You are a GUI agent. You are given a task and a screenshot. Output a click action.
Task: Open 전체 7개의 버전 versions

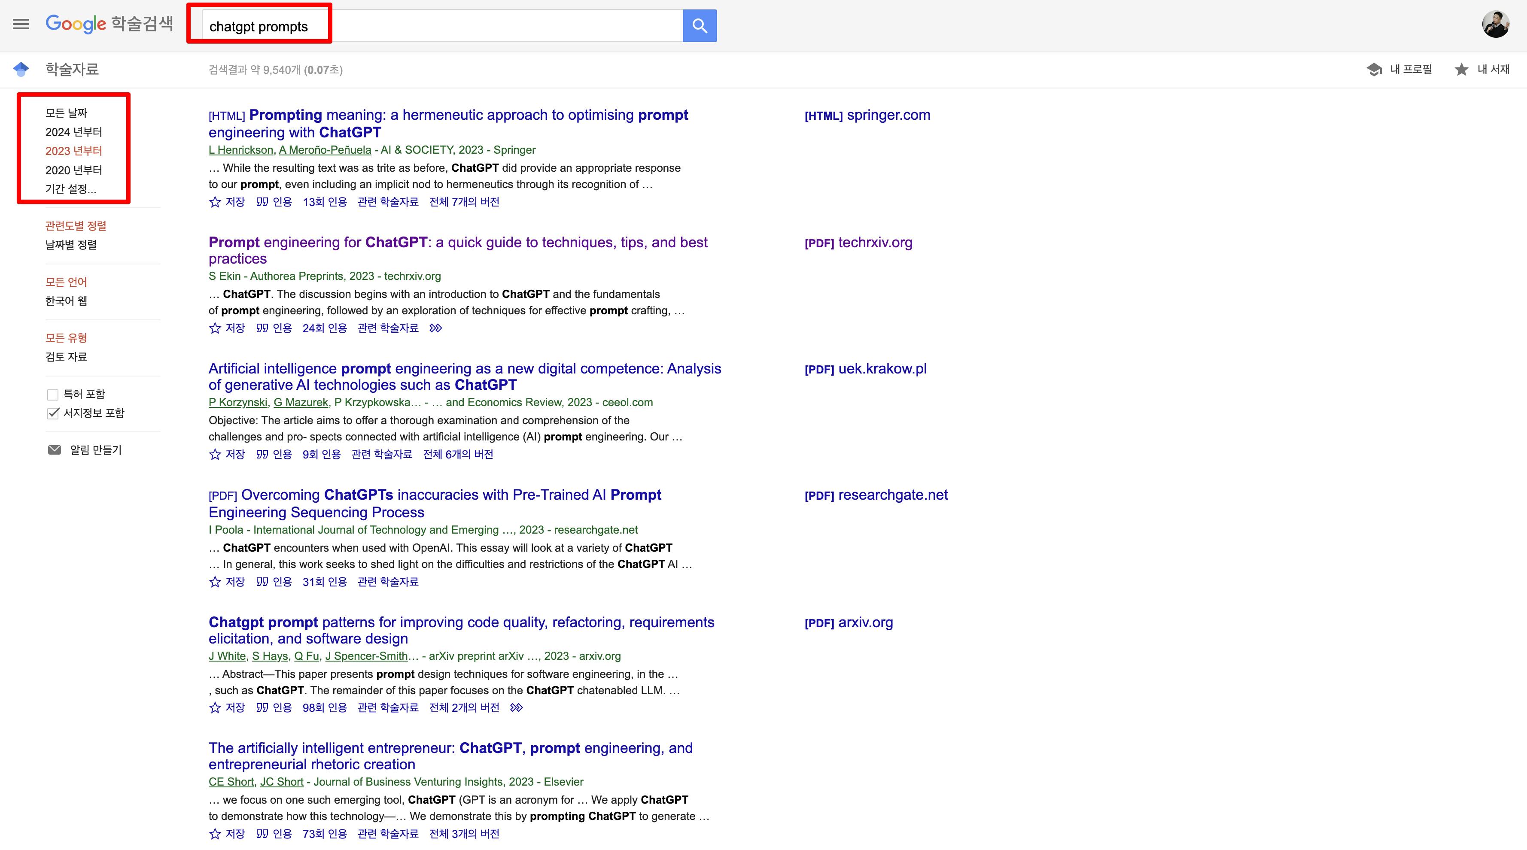[x=464, y=202]
